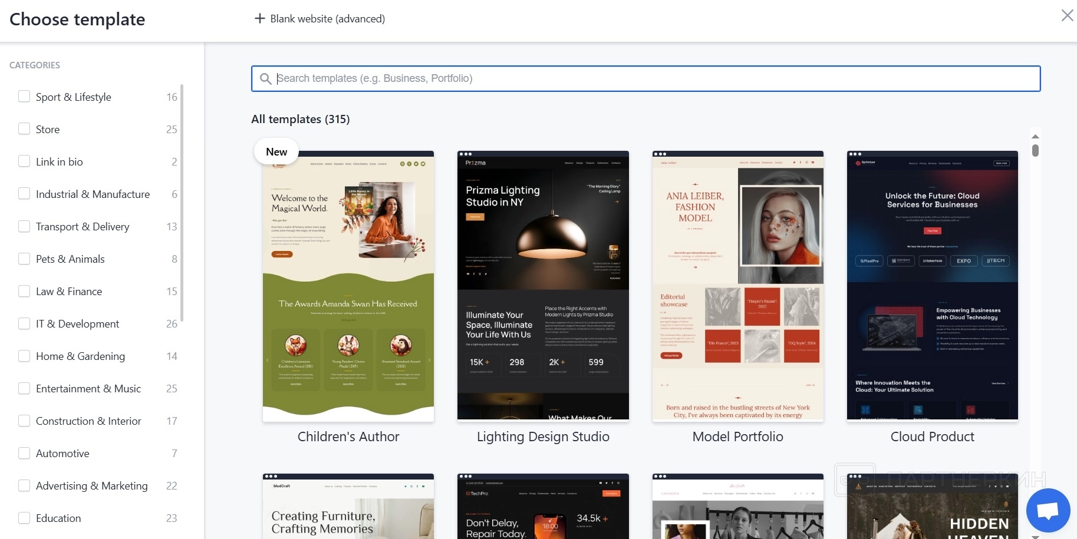Image resolution: width=1077 pixels, height=539 pixels.
Task: Close the Choose template dialog
Action: 1067,15
